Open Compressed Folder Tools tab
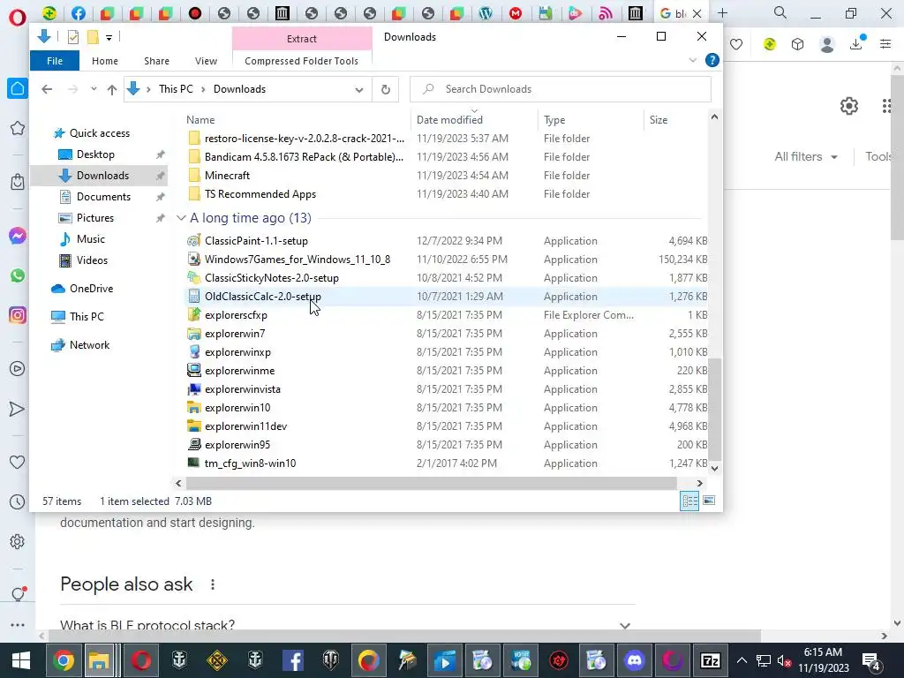 (302, 61)
